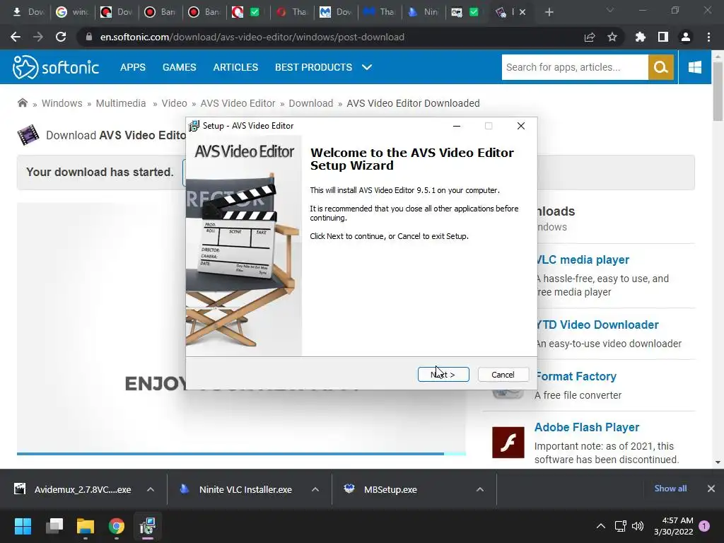Minimize the AVS Setup dialog
The image size is (724, 543).
(457, 126)
